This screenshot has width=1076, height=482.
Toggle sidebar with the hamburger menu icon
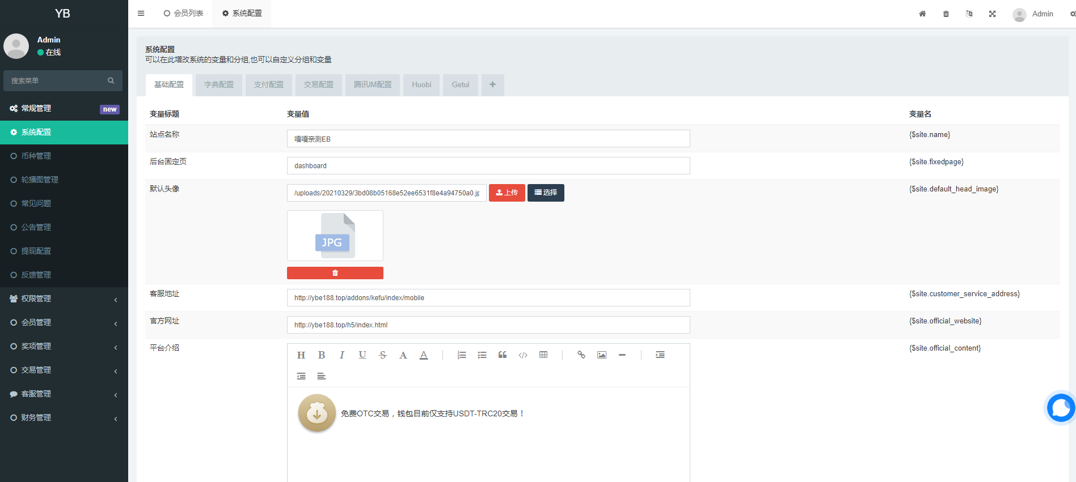141,14
